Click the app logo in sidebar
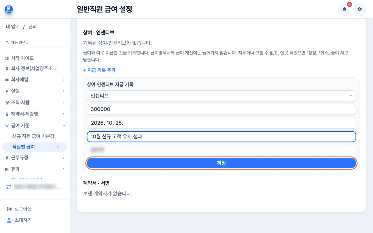Image resolution: width=373 pixels, height=233 pixels. (x=9, y=9)
